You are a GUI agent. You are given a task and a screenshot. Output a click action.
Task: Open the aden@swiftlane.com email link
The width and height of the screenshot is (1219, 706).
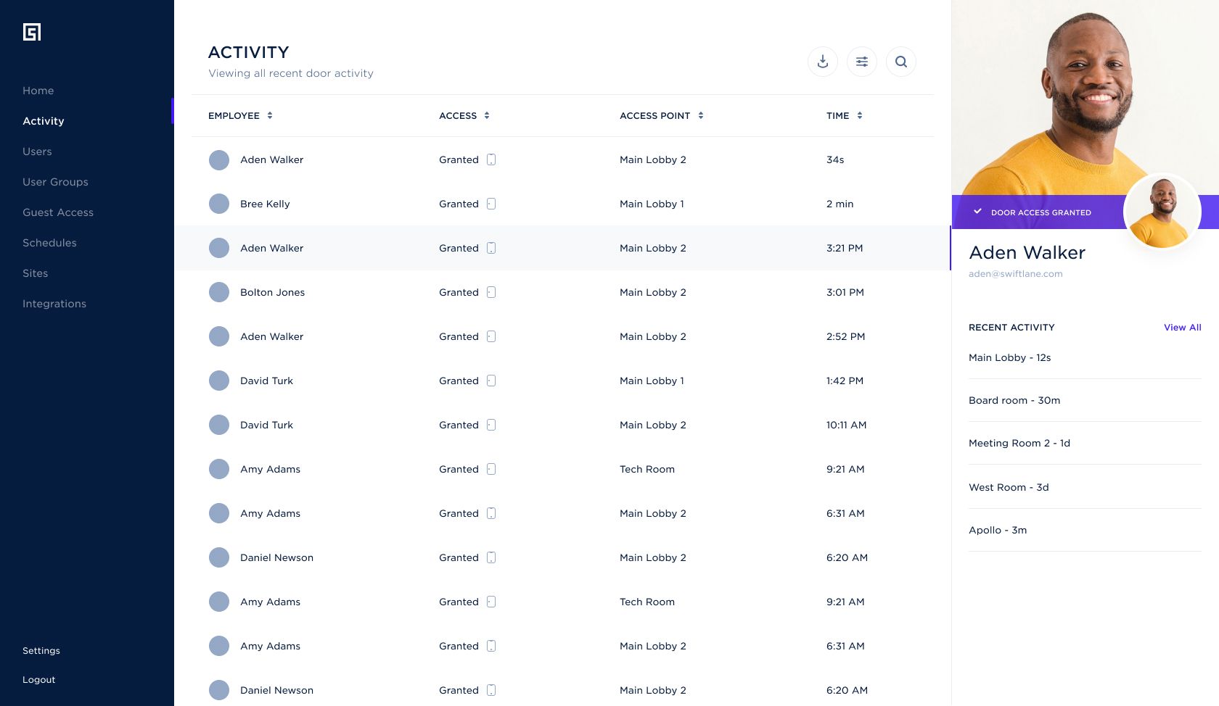pos(1015,274)
